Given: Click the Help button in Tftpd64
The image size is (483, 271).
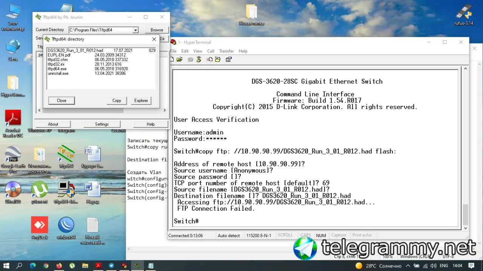Looking at the screenshot, I should coord(151,124).
